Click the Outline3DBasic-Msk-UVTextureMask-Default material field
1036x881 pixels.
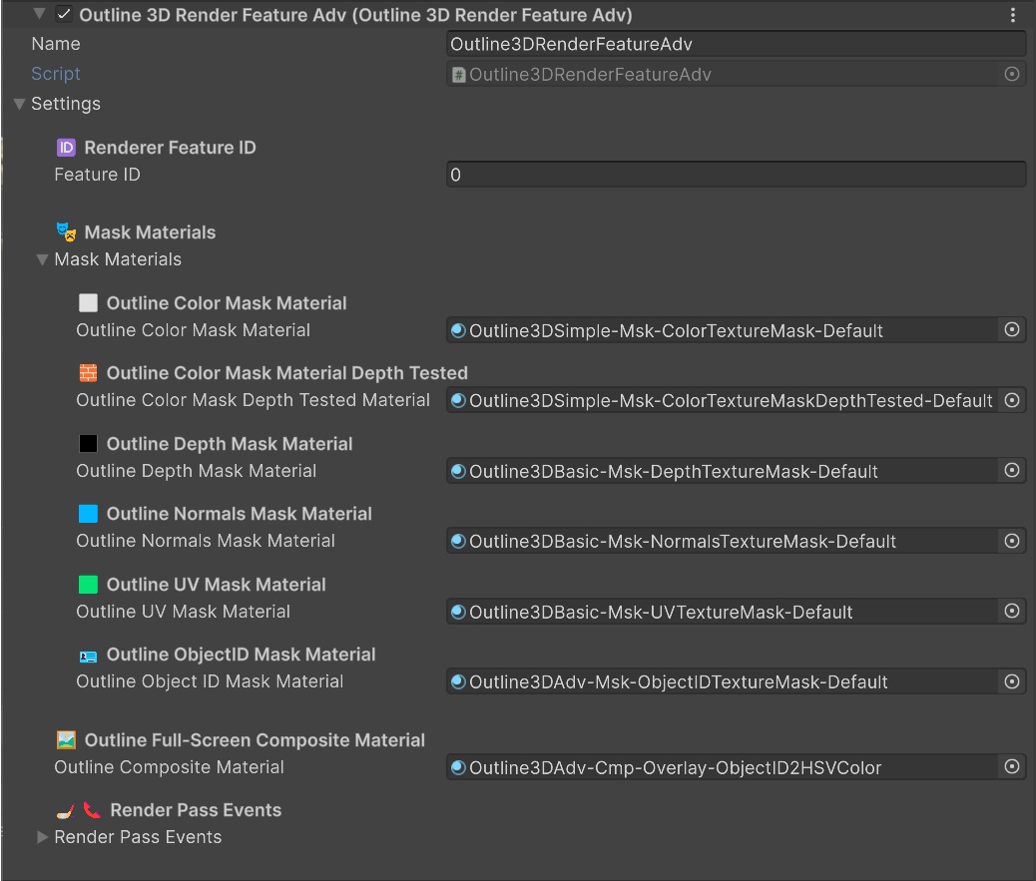722,612
